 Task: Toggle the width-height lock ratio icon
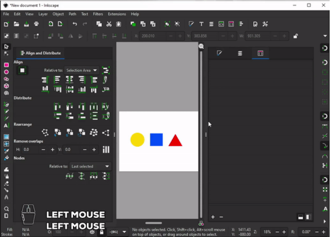296,36
